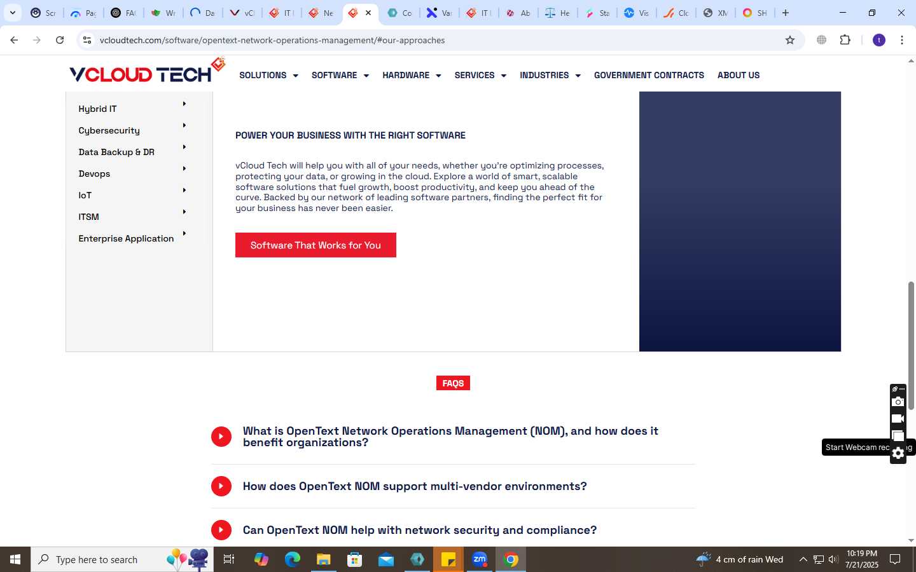Viewport: 916px width, 572px height.
Task: Switch to the FAQ tab
Action: (123, 13)
